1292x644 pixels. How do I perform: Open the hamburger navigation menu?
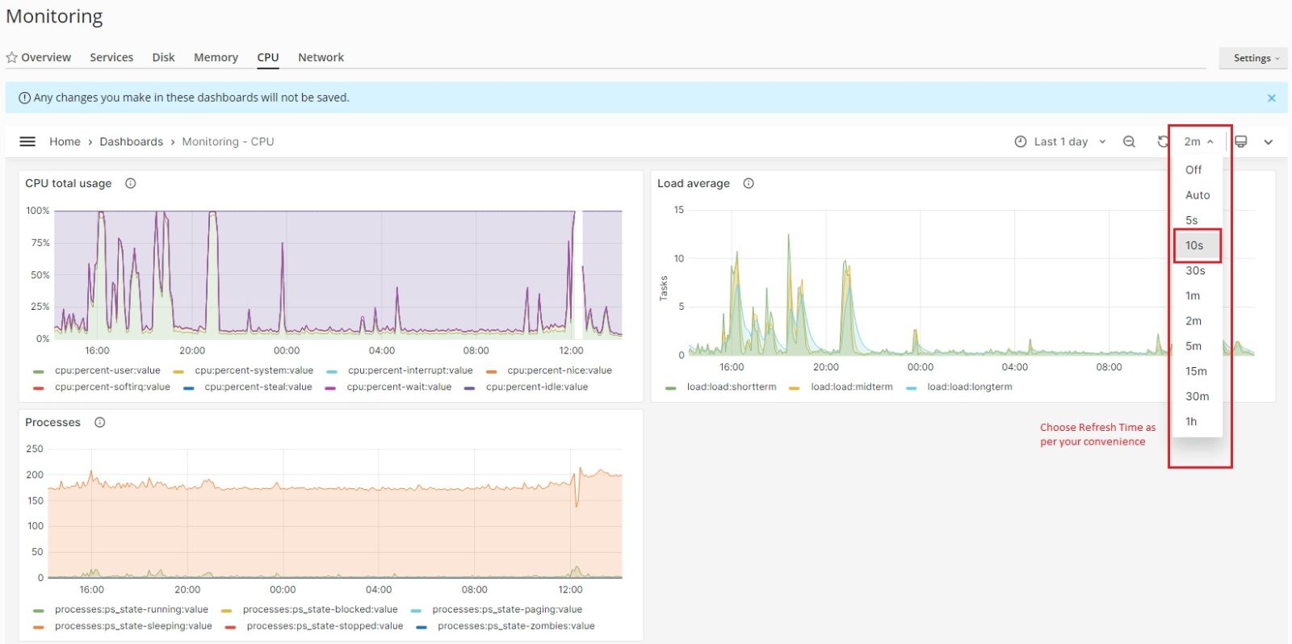27,142
